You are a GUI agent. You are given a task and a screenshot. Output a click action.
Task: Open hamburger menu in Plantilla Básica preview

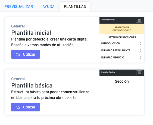click(x=139, y=73)
